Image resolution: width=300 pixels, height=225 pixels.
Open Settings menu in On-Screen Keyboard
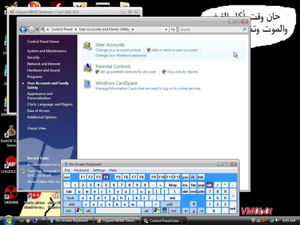99,170
